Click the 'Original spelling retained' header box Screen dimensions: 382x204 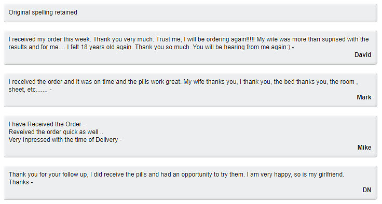[x=190, y=12]
